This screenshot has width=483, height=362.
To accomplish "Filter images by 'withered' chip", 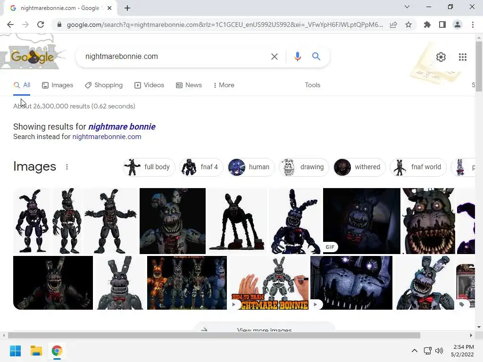I will (x=359, y=167).
